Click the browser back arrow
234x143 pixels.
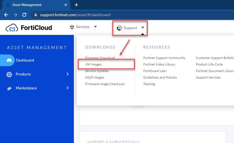pyautogui.click(x=6, y=15)
